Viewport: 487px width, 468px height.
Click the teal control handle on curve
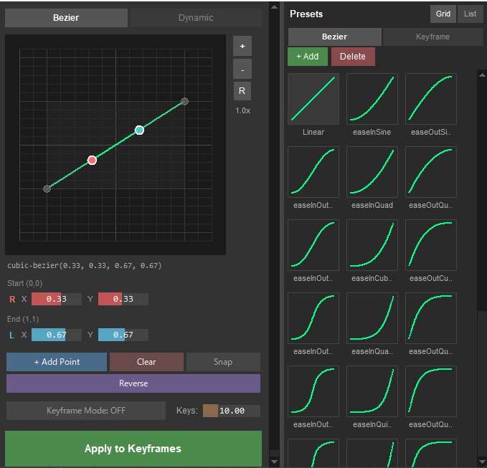pos(139,130)
